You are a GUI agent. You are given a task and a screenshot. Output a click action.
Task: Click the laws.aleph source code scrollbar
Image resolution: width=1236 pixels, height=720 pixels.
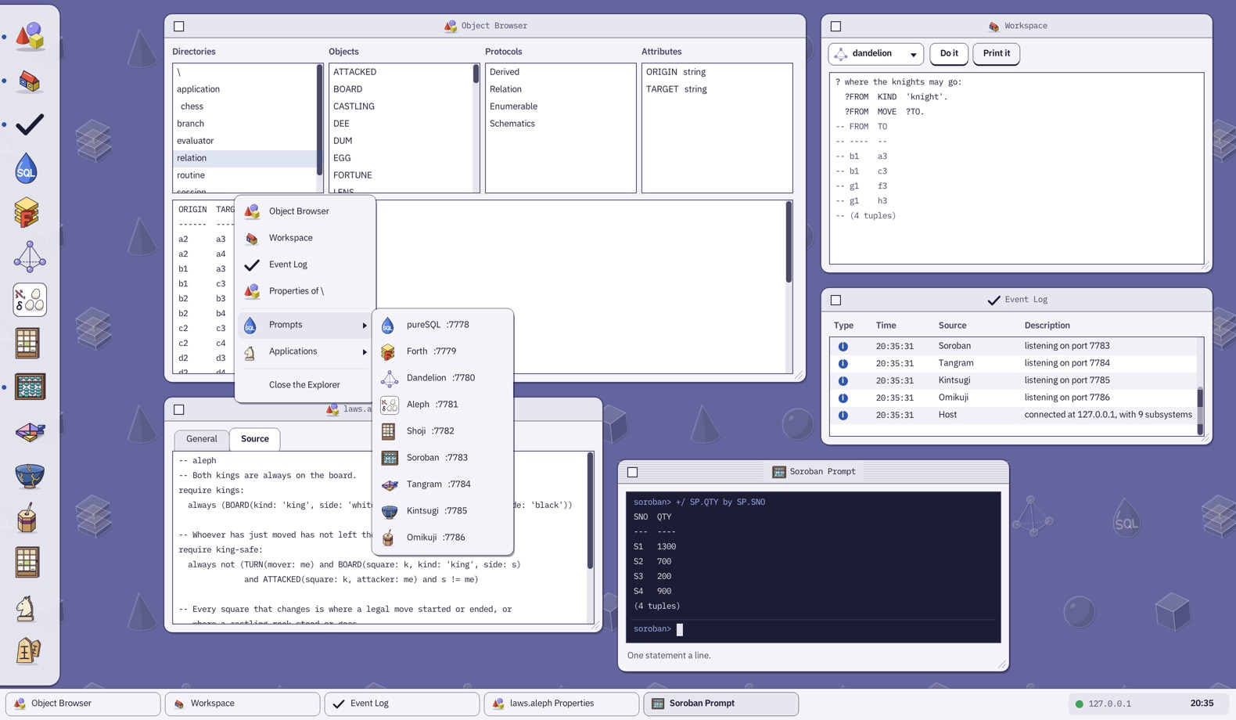pyautogui.click(x=590, y=512)
